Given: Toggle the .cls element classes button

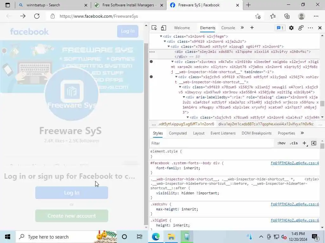Looking at the screenshot, I should click(294, 143).
